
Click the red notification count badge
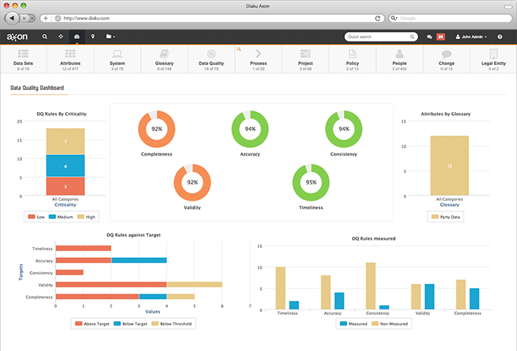tap(441, 36)
